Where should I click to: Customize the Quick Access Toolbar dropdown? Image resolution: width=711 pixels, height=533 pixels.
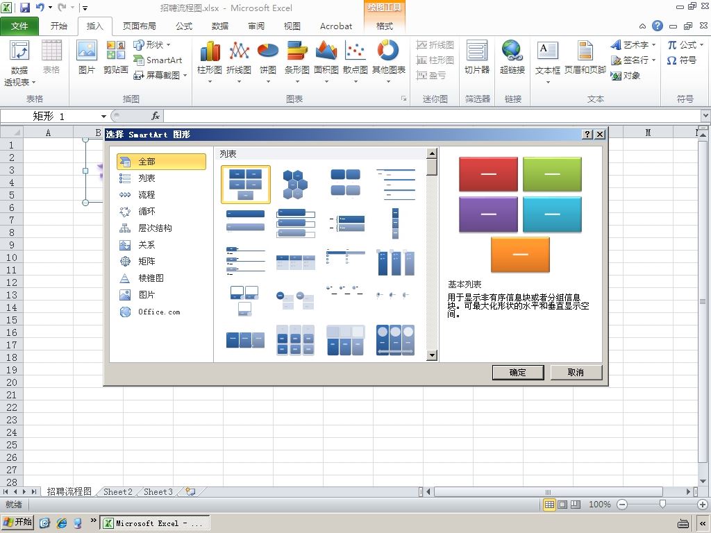coord(85,8)
